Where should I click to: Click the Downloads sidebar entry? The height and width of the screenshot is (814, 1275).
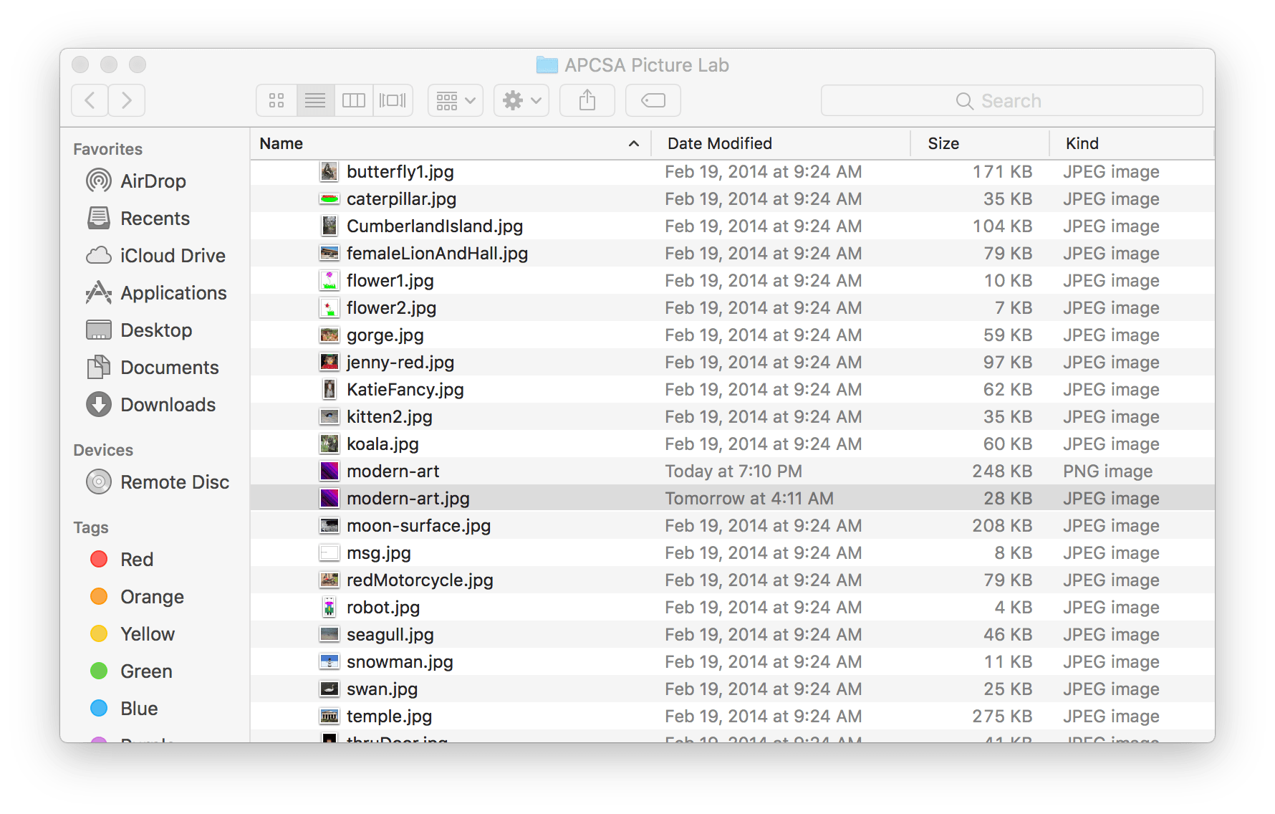tap(168, 404)
